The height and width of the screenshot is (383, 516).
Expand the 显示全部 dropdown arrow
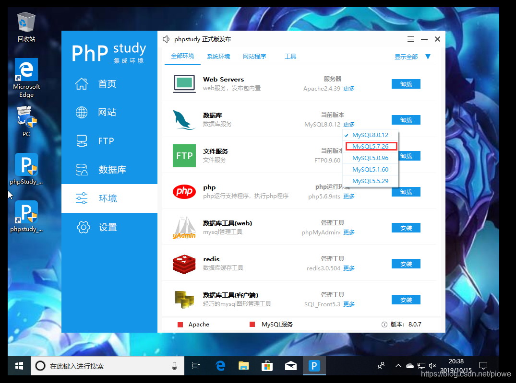point(428,57)
